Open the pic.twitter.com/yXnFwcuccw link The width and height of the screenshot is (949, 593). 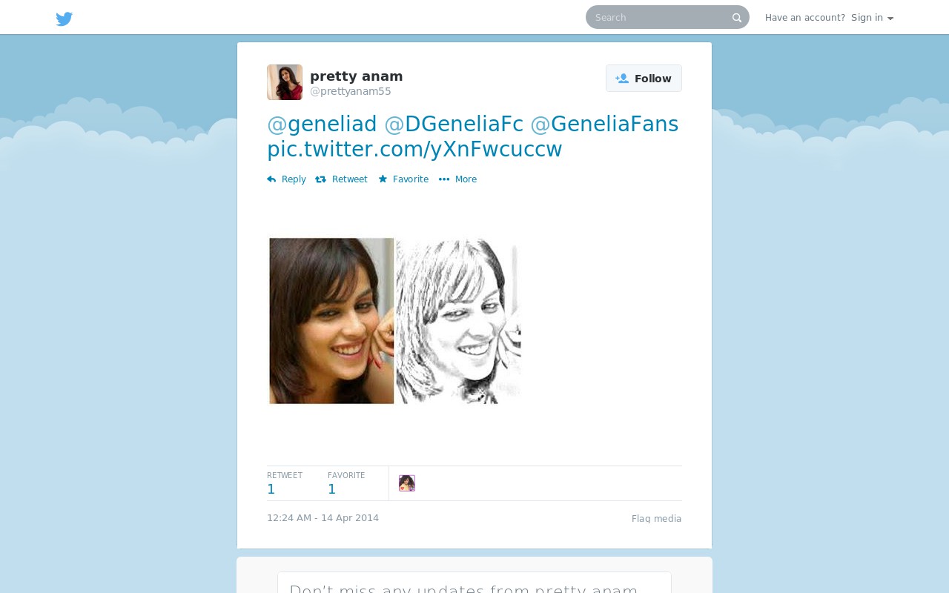click(x=414, y=150)
